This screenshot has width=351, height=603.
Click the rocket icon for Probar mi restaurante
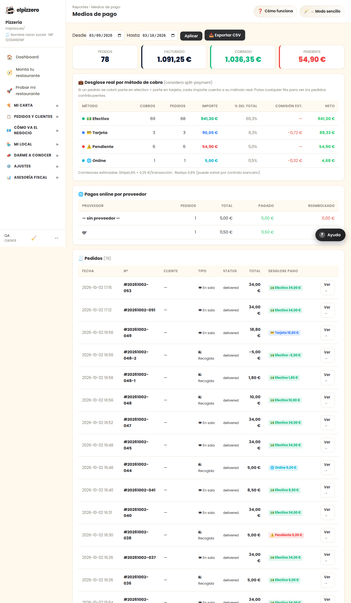10,91
